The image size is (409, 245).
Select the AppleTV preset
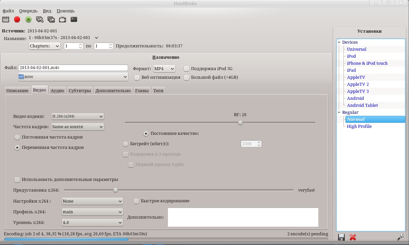[356, 77]
